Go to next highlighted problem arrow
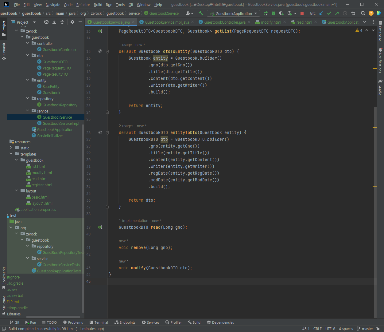Image resolution: width=384 pixels, height=332 pixels. [373, 30]
